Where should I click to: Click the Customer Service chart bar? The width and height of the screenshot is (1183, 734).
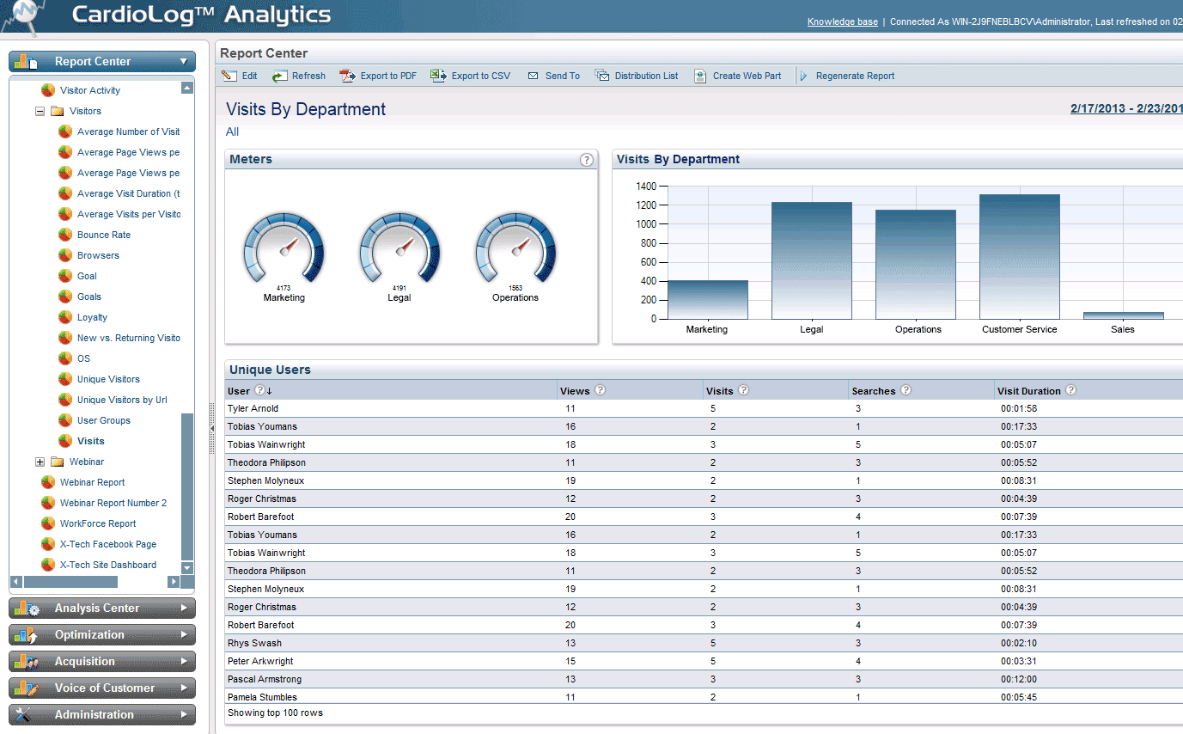point(1020,256)
